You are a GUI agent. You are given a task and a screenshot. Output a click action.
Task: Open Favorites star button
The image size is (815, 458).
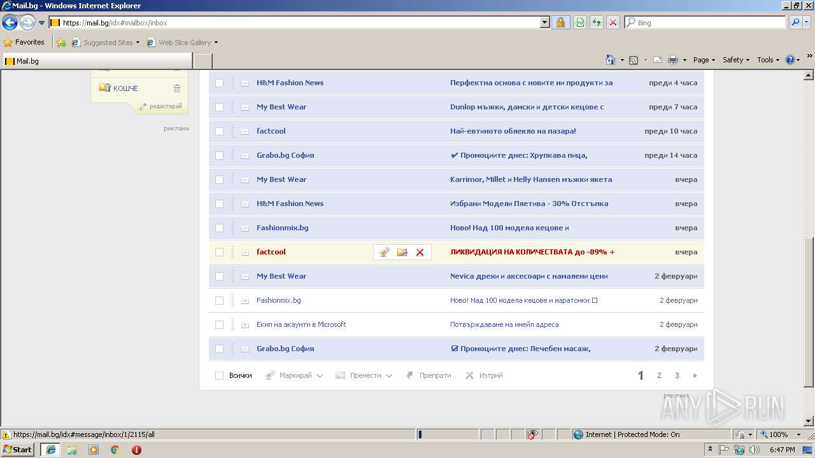coord(24,42)
